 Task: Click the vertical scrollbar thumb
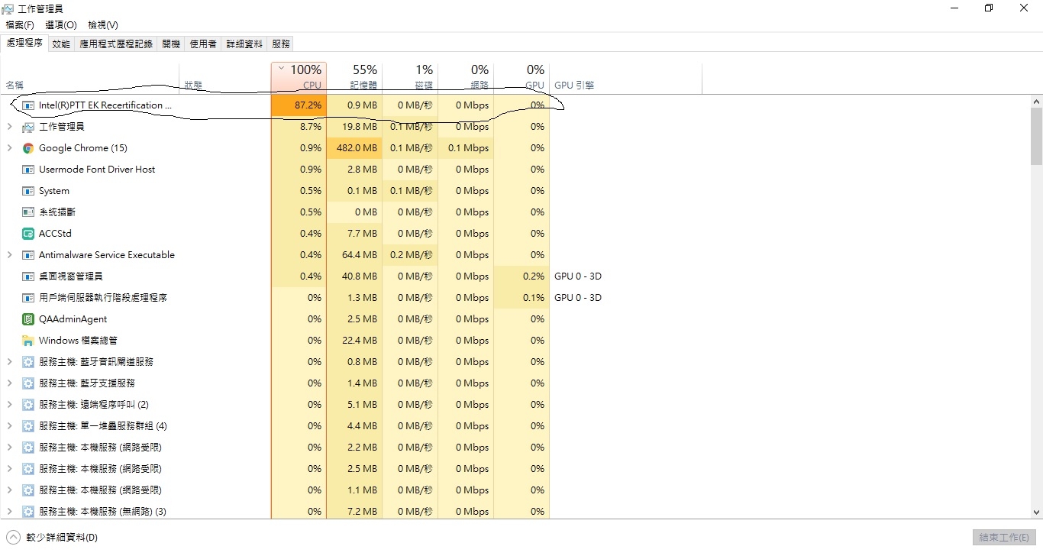[1036, 136]
